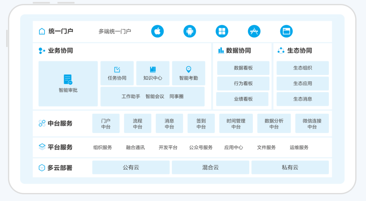Click 文件服务 label
The height and width of the screenshot is (201, 366).
pyautogui.click(x=266, y=147)
